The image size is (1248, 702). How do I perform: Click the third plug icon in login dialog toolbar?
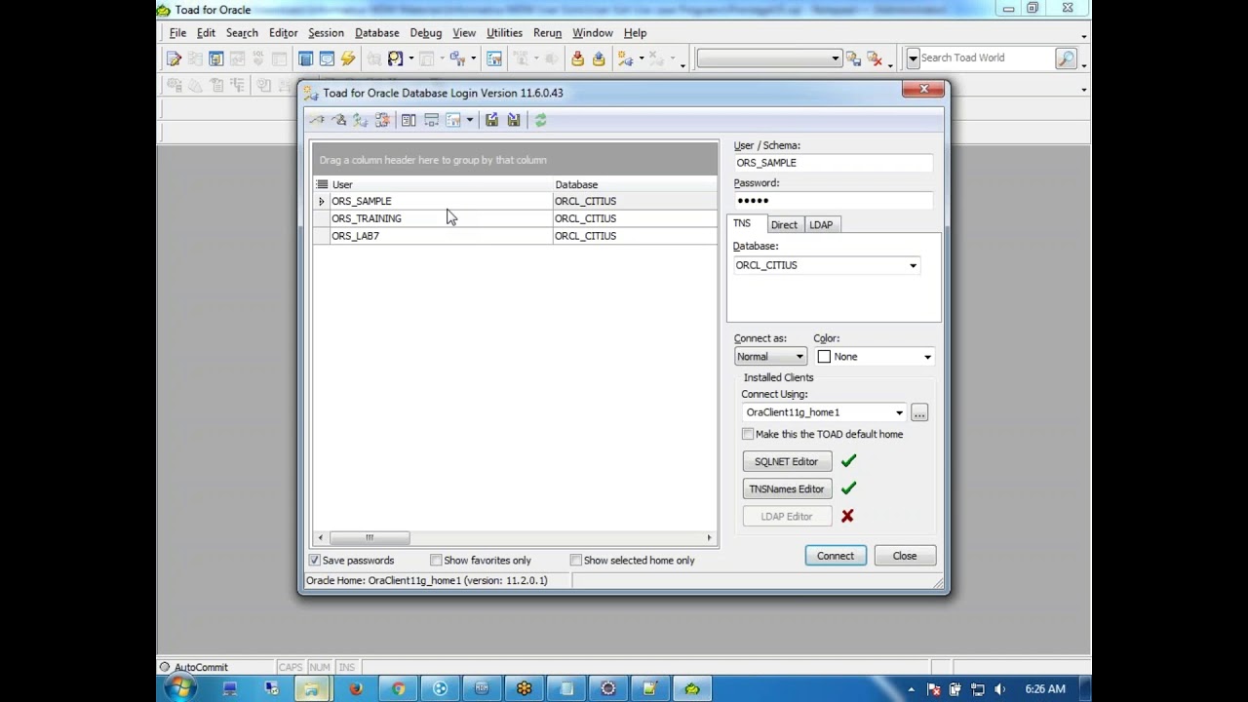coord(360,120)
